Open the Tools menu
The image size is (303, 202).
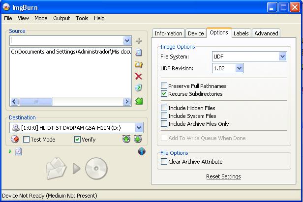82,18
